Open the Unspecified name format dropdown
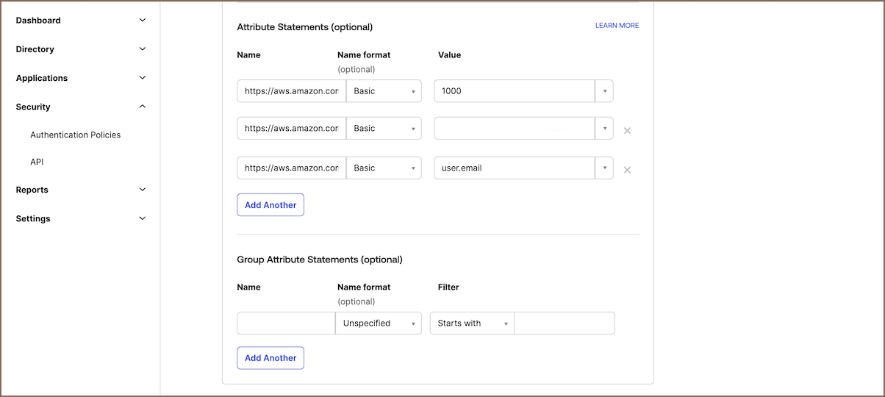This screenshot has width=885, height=397. (379, 323)
